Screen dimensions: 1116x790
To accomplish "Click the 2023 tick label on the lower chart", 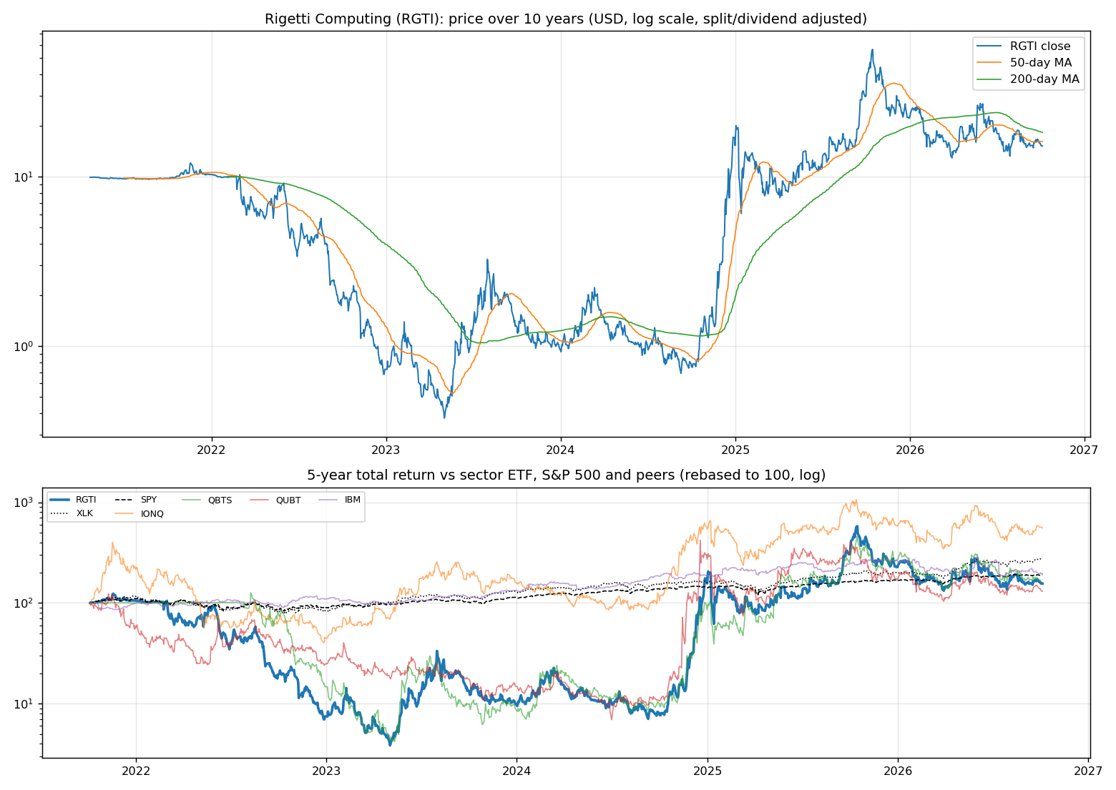I will coord(326,771).
